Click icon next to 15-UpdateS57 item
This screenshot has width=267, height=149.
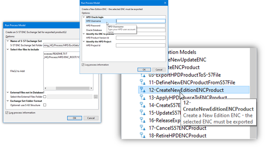point(143,113)
